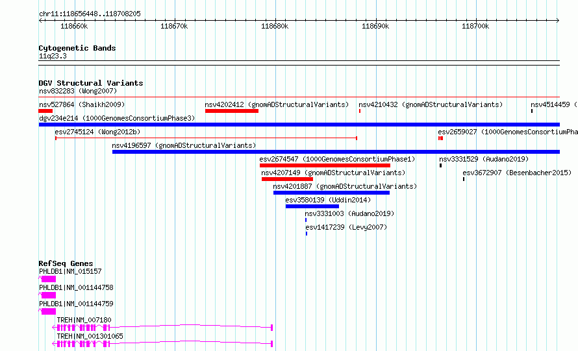Select the dgv234e214 1000Genomes label
The image size is (578, 351).
click(117, 118)
